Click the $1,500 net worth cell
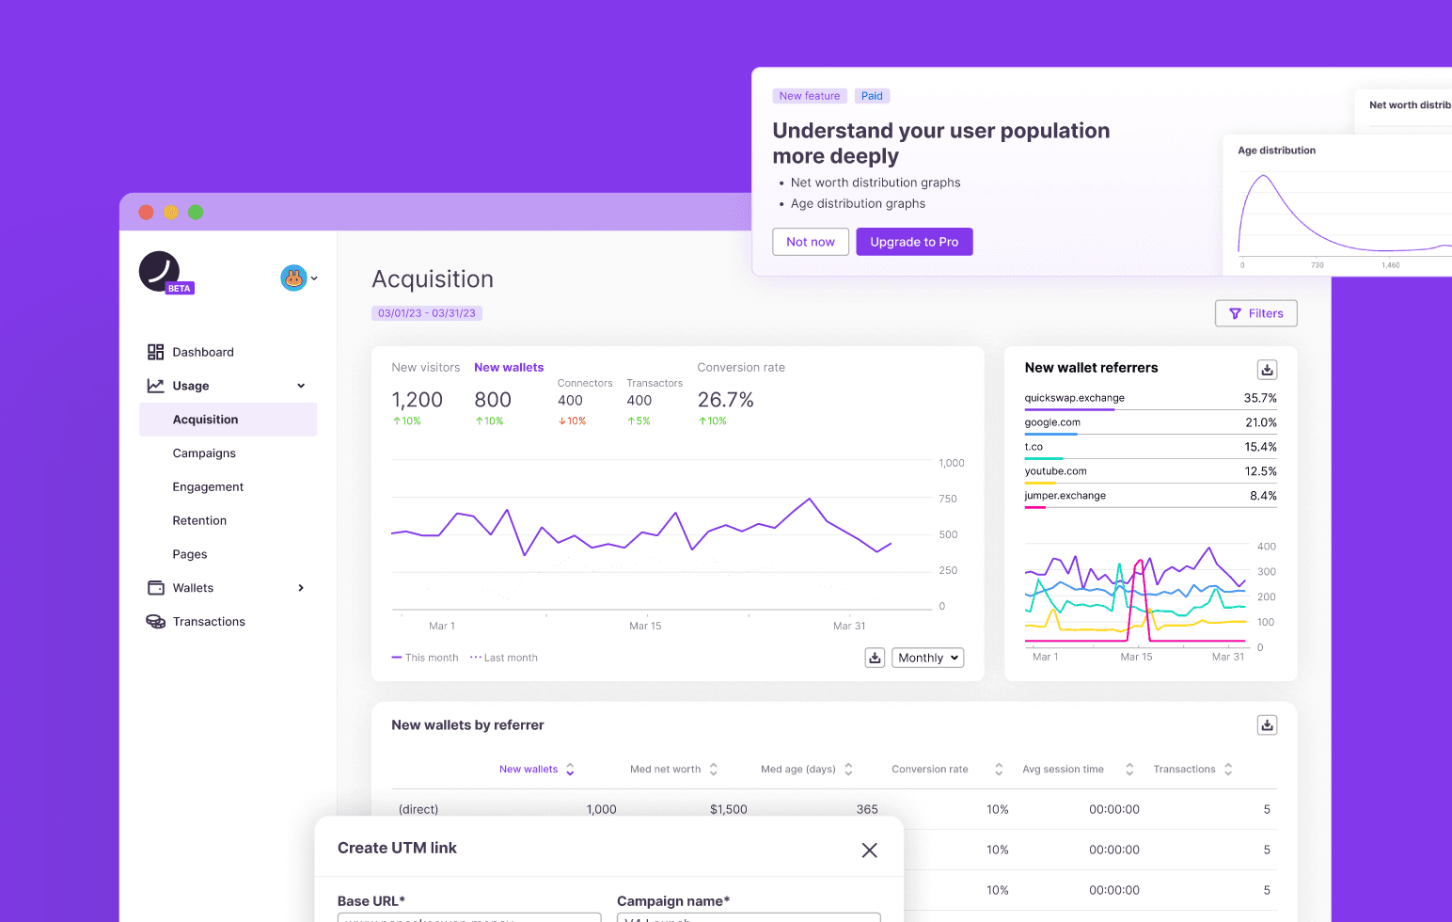The width and height of the screenshot is (1452, 922). [x=729, y=810]
